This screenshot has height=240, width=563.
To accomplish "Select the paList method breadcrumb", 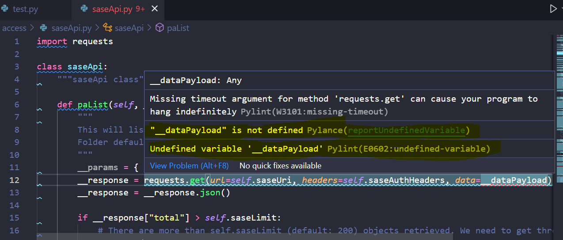I will (x=178, y=28).
